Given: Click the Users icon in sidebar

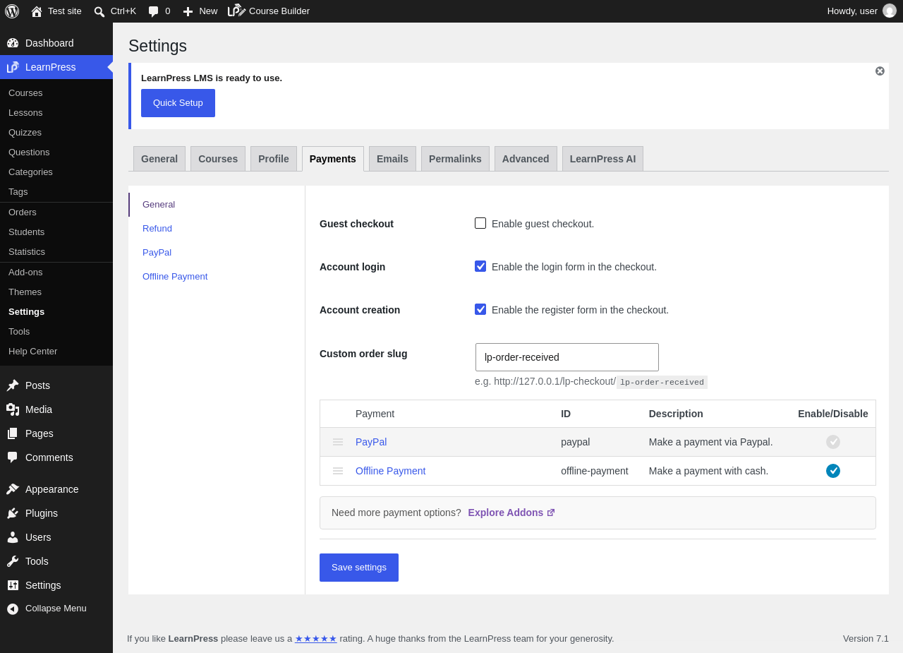Looking at the screenshot, I should [x=13, y=537].
